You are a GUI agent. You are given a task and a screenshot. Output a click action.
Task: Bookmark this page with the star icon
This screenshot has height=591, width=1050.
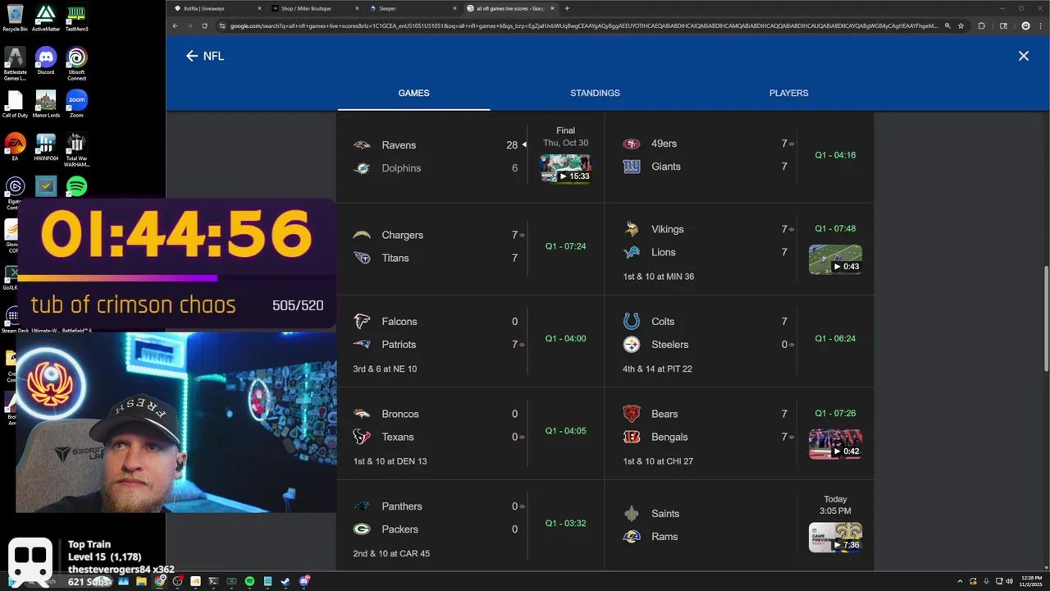[x=961, y=25]
